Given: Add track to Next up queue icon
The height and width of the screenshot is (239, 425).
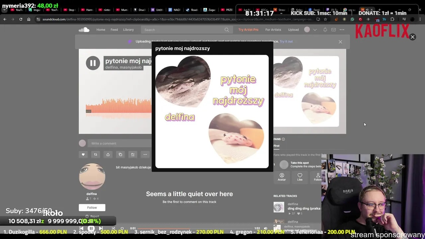Looking at the screenshot, I should [x=133, y=154].
